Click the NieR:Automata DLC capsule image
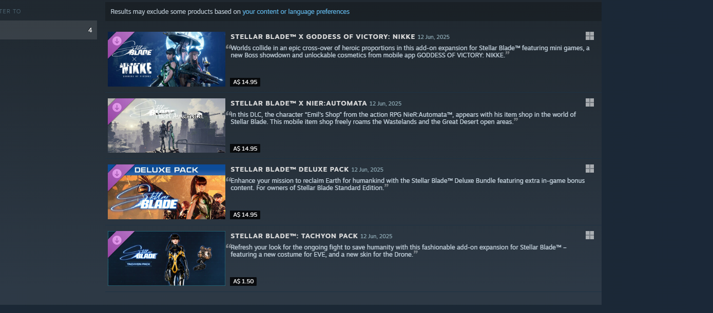The width and height of the screenshot is (713, 313). 167,126
